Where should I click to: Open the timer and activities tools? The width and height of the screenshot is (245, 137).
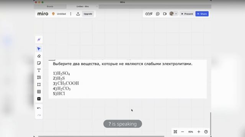pos(149,14)
